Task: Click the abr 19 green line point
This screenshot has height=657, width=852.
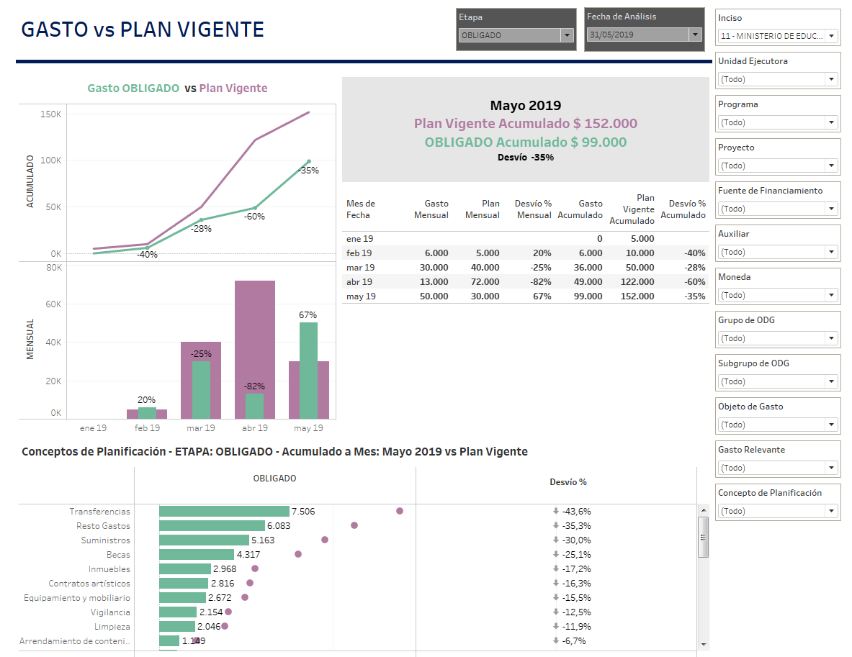Action: point(255,208)
